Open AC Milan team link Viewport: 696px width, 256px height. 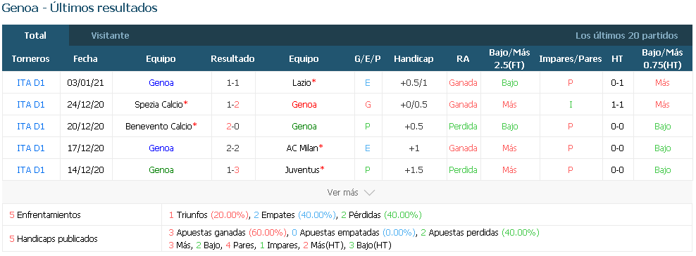(302, 148)
